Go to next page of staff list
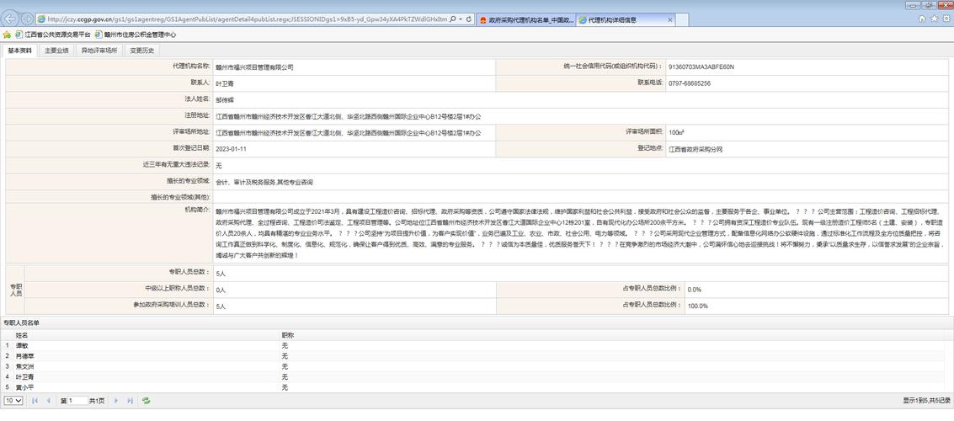 (x=117, y=400)
